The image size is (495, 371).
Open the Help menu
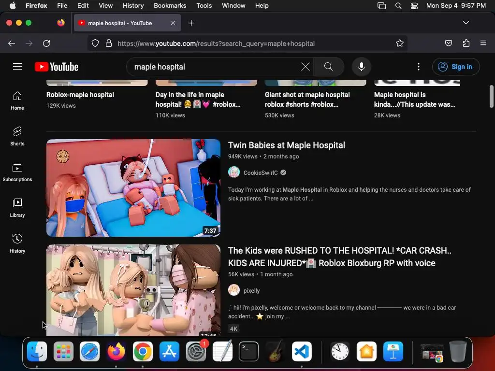262,5
